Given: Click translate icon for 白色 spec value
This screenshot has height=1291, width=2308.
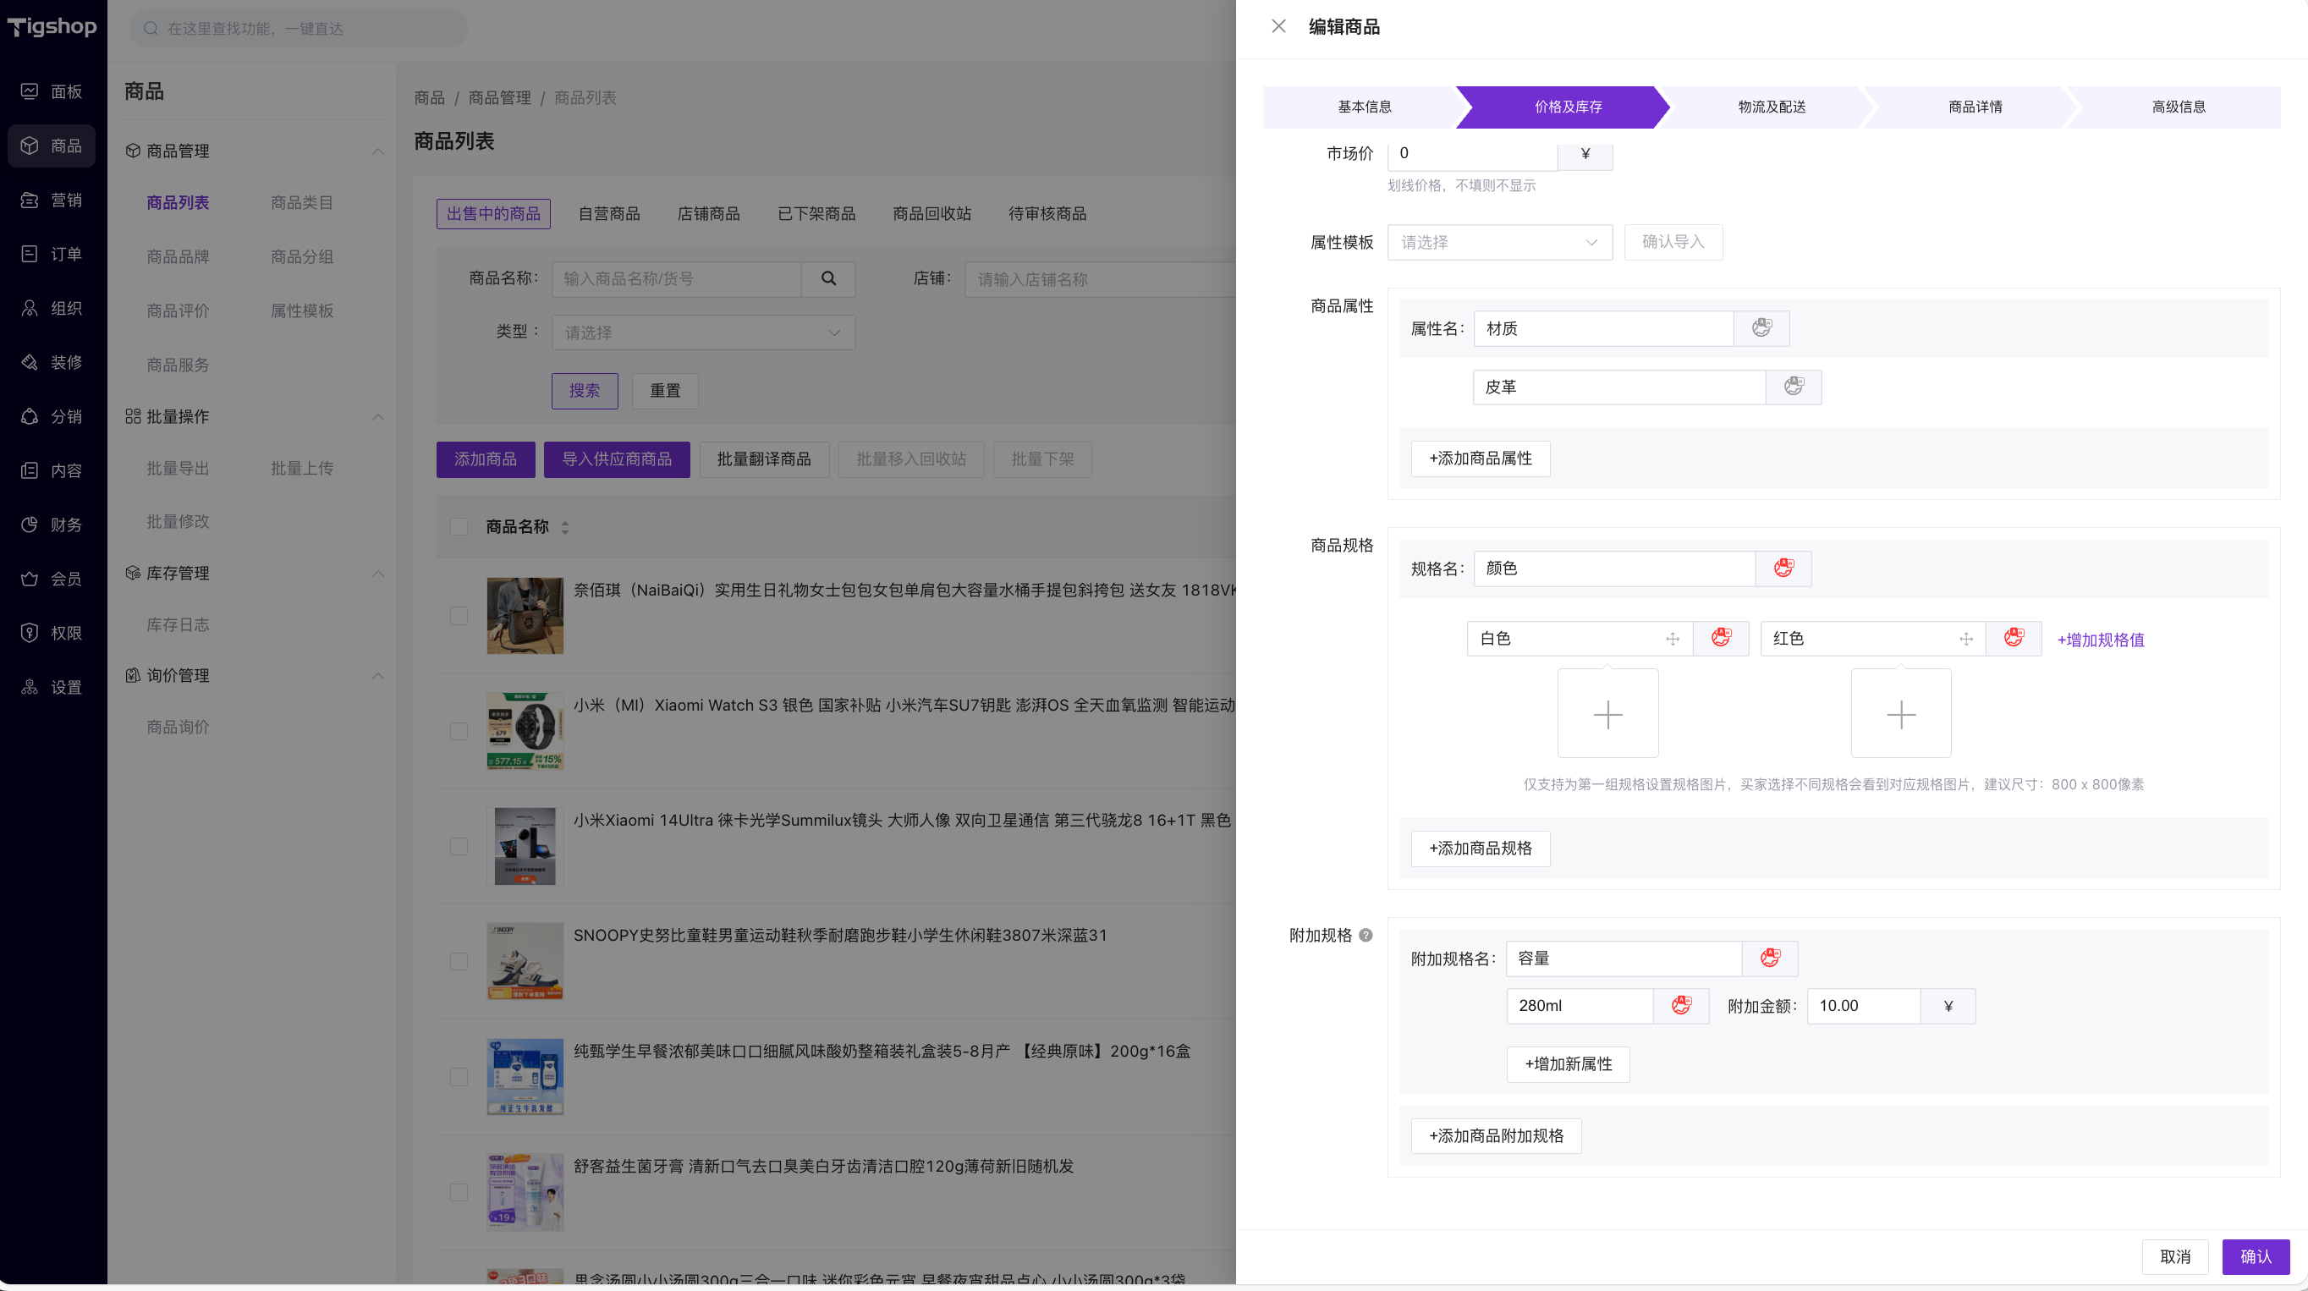Looking at the screenshot, I should (x=1720, y=638).
